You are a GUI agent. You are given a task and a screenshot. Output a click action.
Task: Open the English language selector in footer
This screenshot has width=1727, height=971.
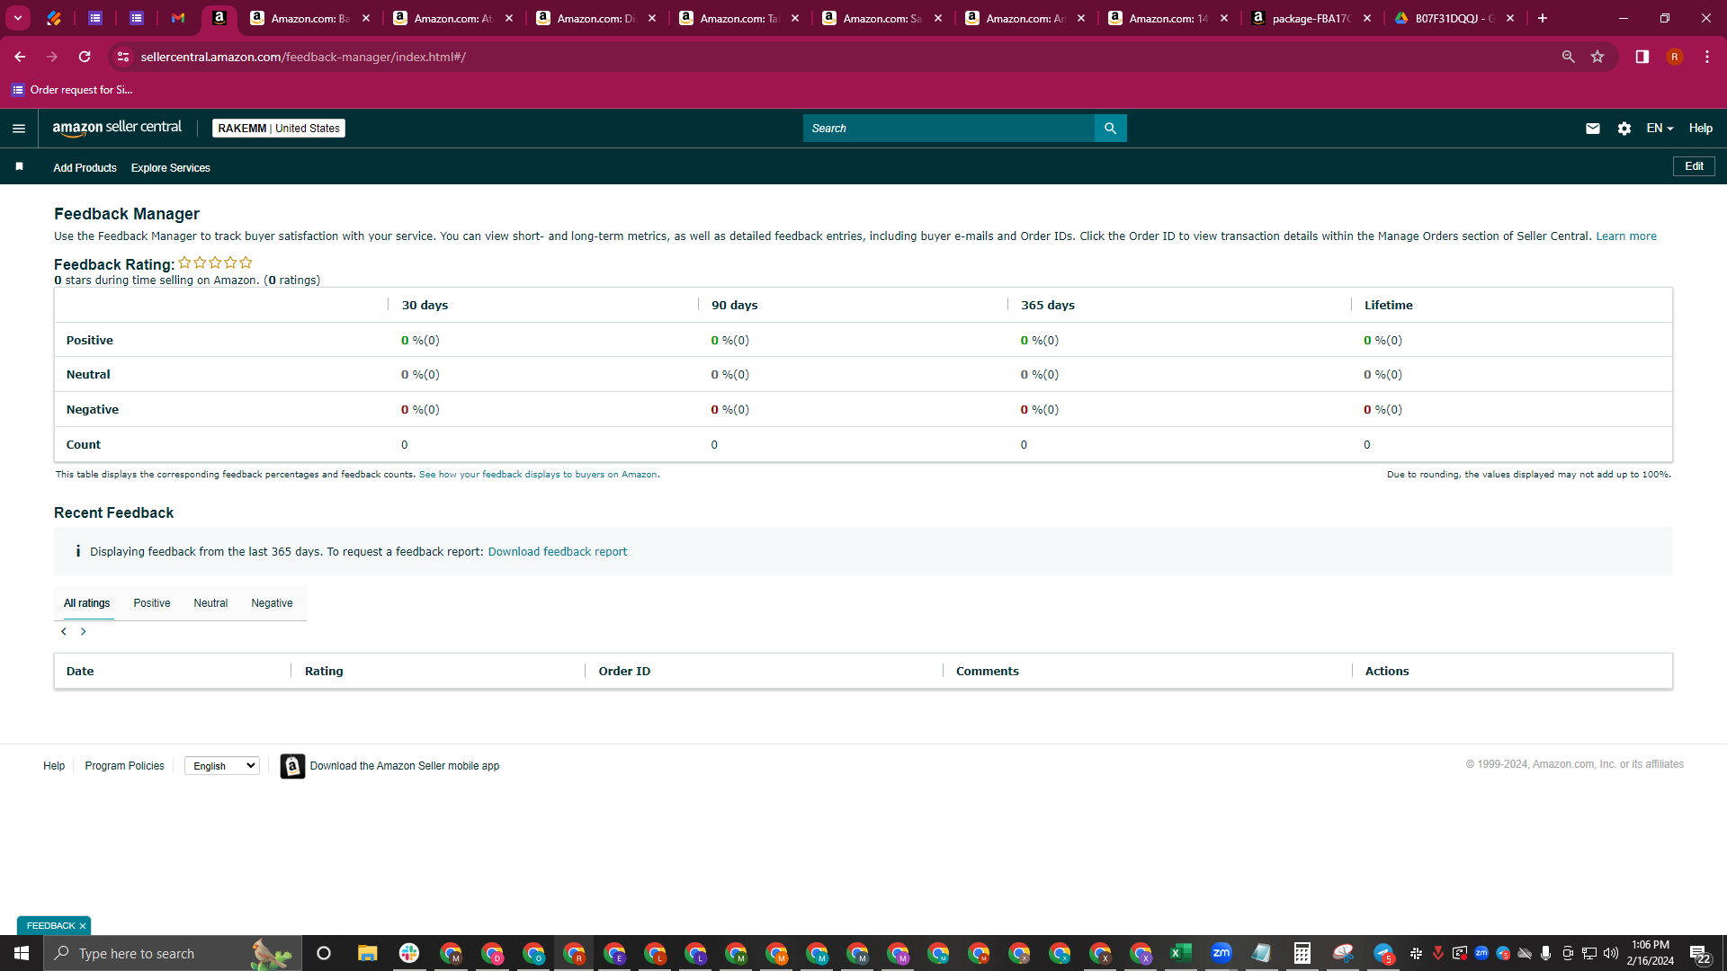click(222, 766)
